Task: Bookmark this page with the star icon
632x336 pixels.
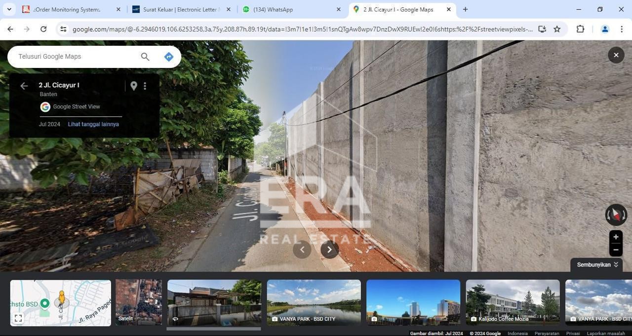Action: click(557, 29)
